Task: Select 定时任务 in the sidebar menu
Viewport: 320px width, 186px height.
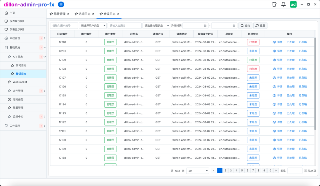Action: pos(18,99)
